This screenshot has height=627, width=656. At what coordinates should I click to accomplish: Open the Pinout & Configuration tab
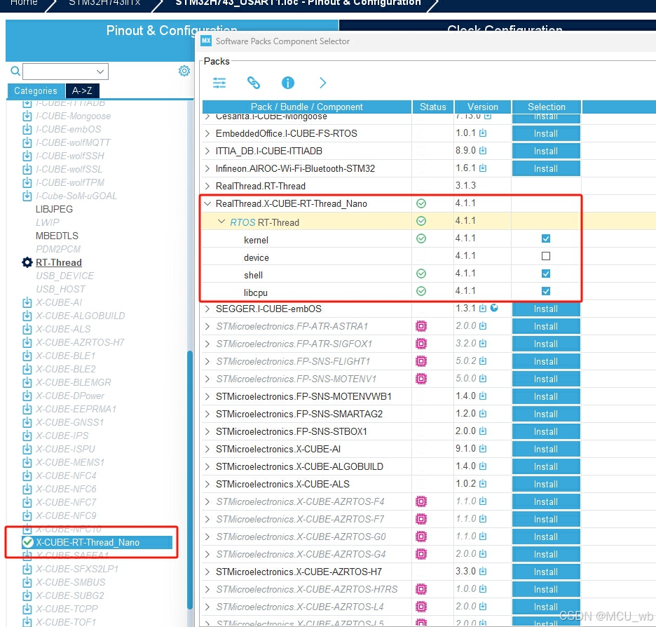[x=172, y=31]
